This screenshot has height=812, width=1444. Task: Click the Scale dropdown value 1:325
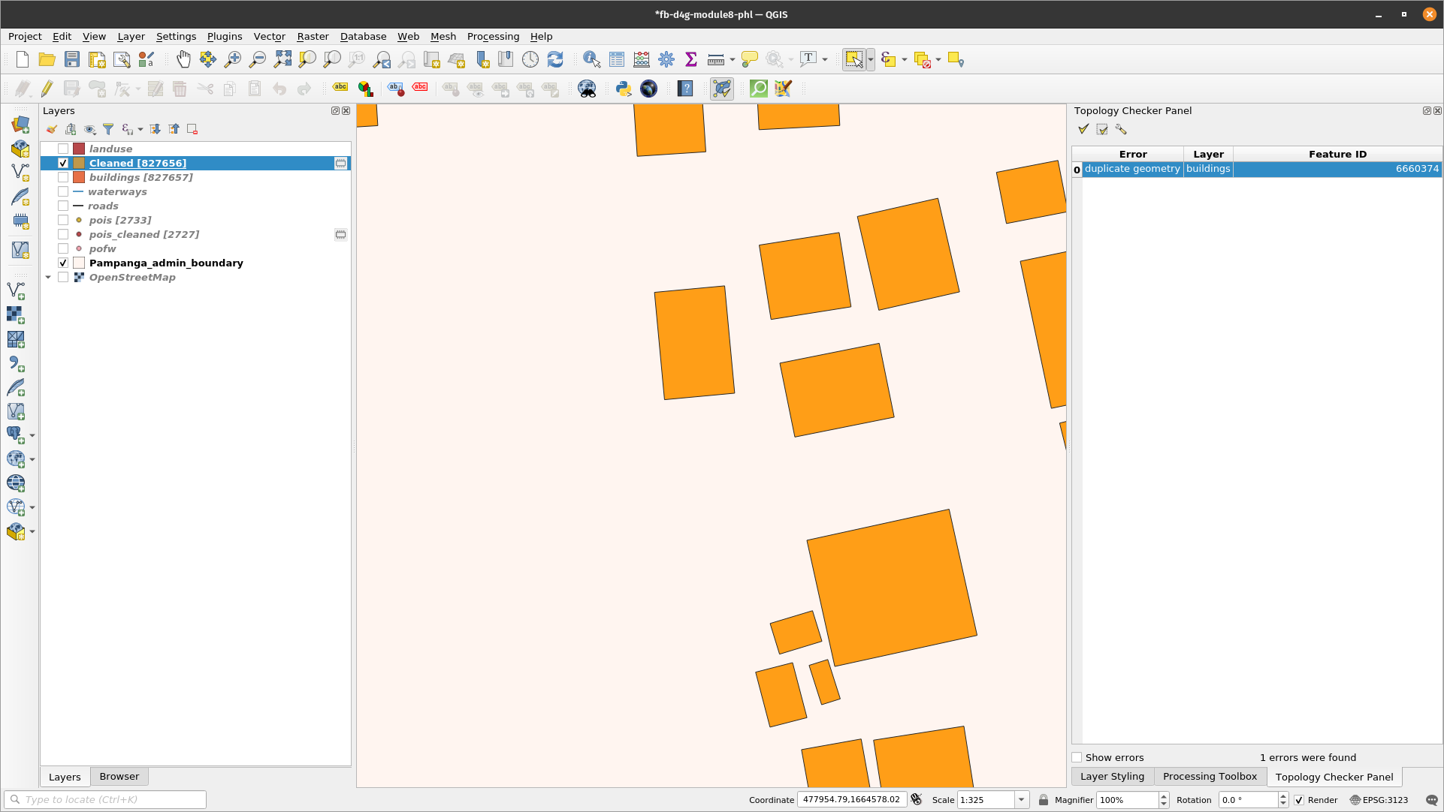click(x=982, y=799)
